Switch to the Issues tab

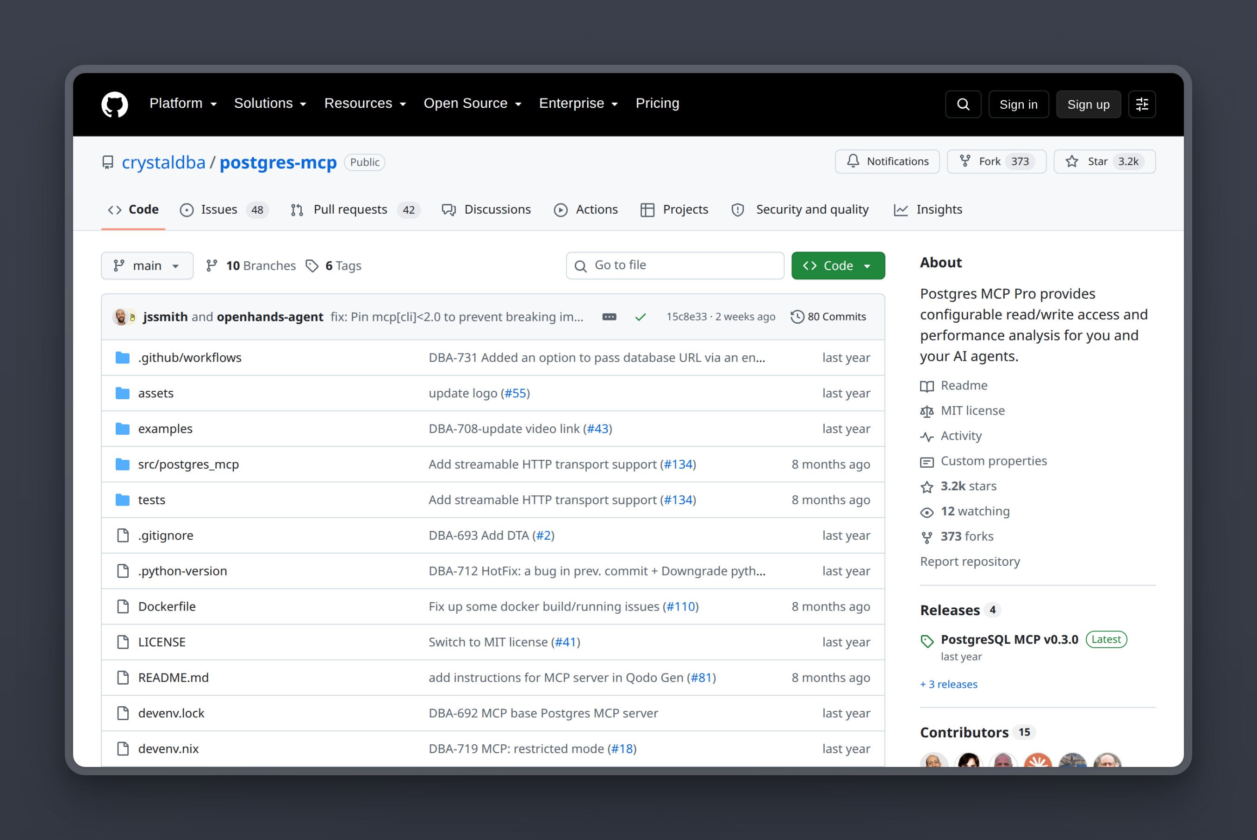pos(224,210)
